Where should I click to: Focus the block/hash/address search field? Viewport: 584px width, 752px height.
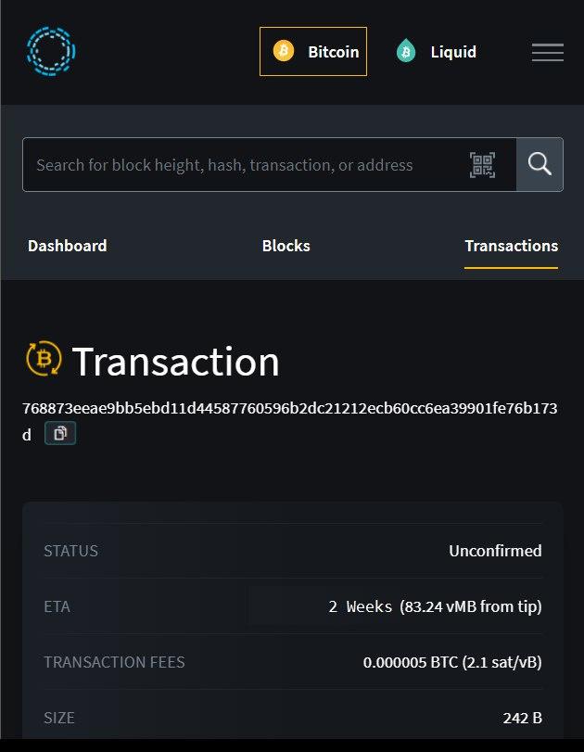(x=241, y=165)
